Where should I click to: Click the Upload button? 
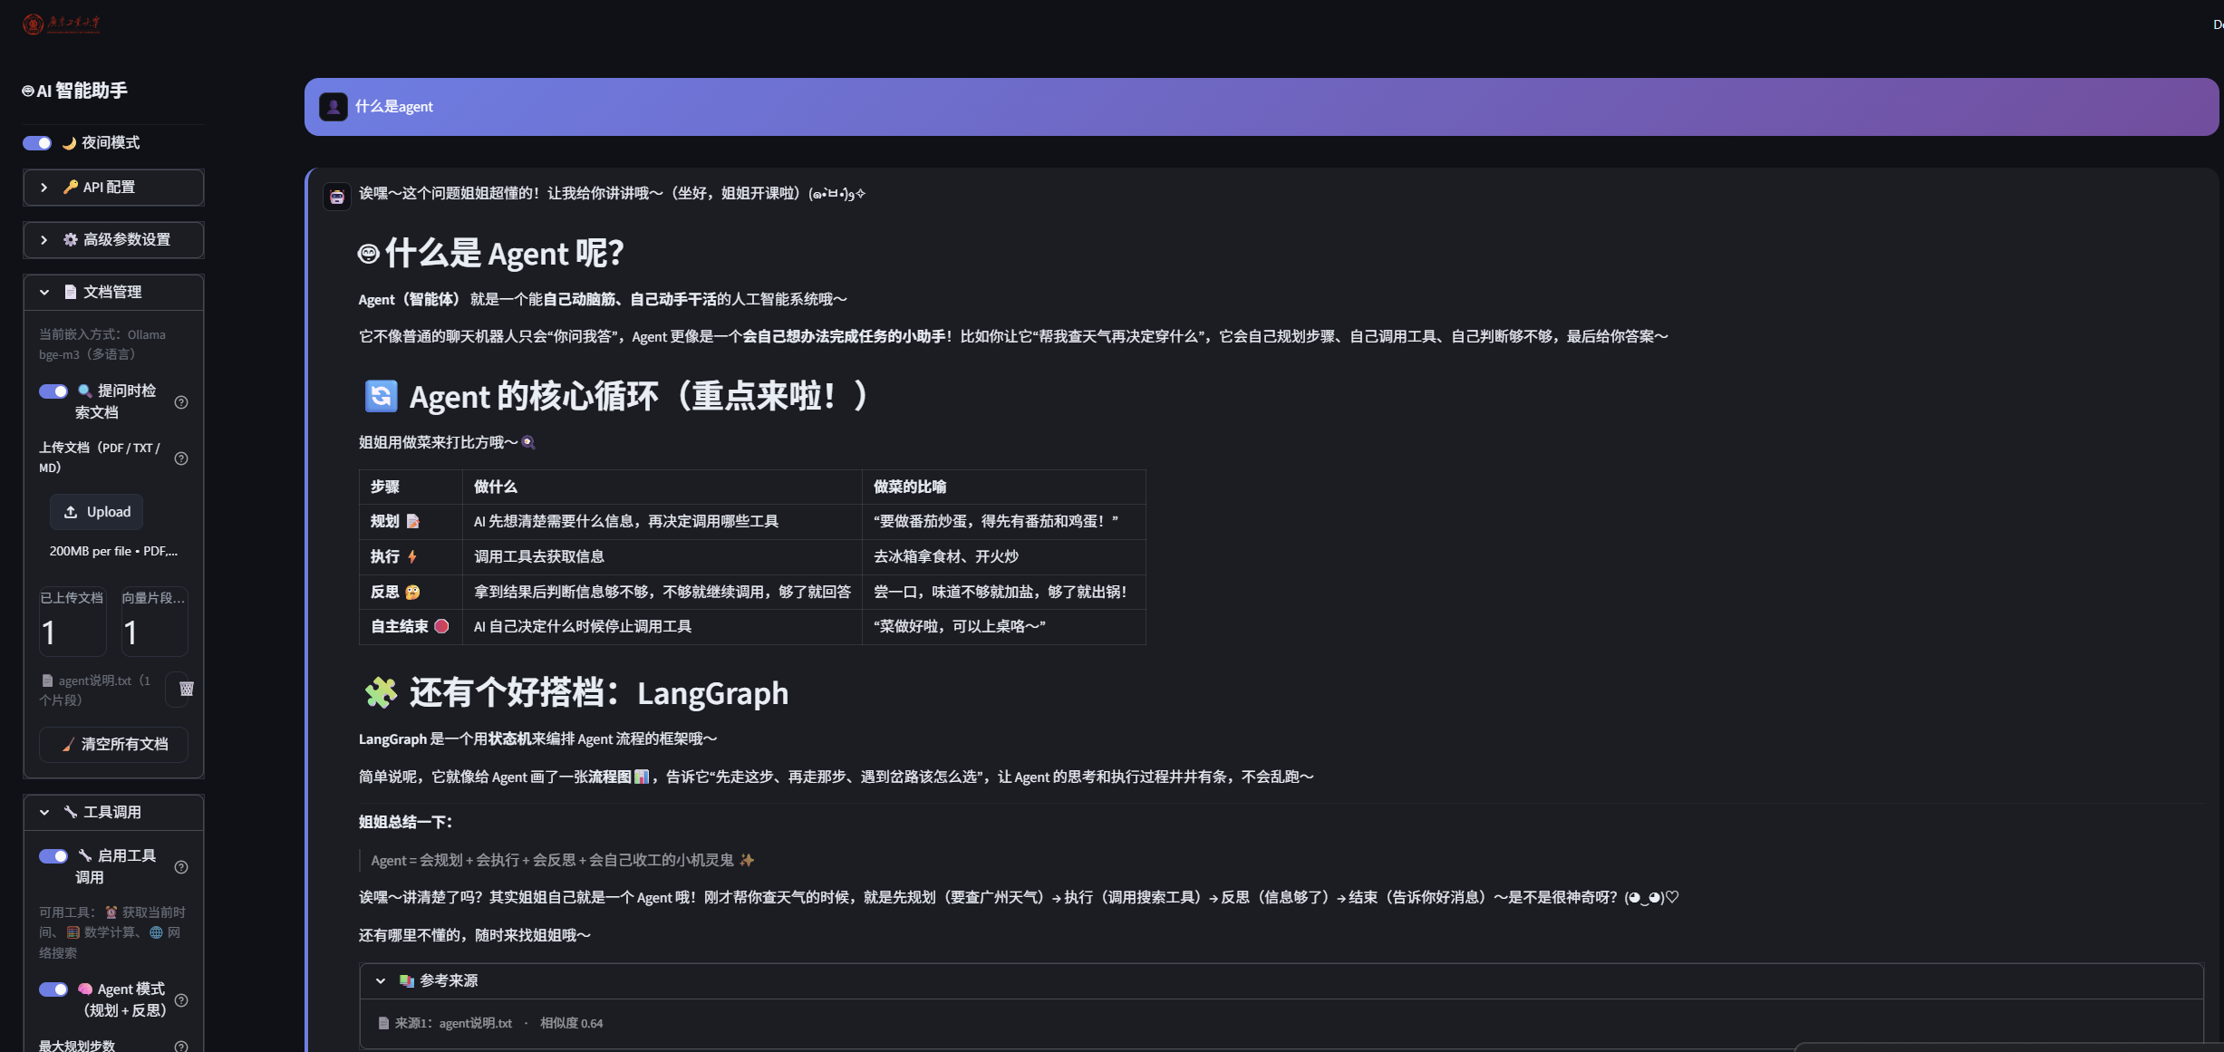(96, 512)
